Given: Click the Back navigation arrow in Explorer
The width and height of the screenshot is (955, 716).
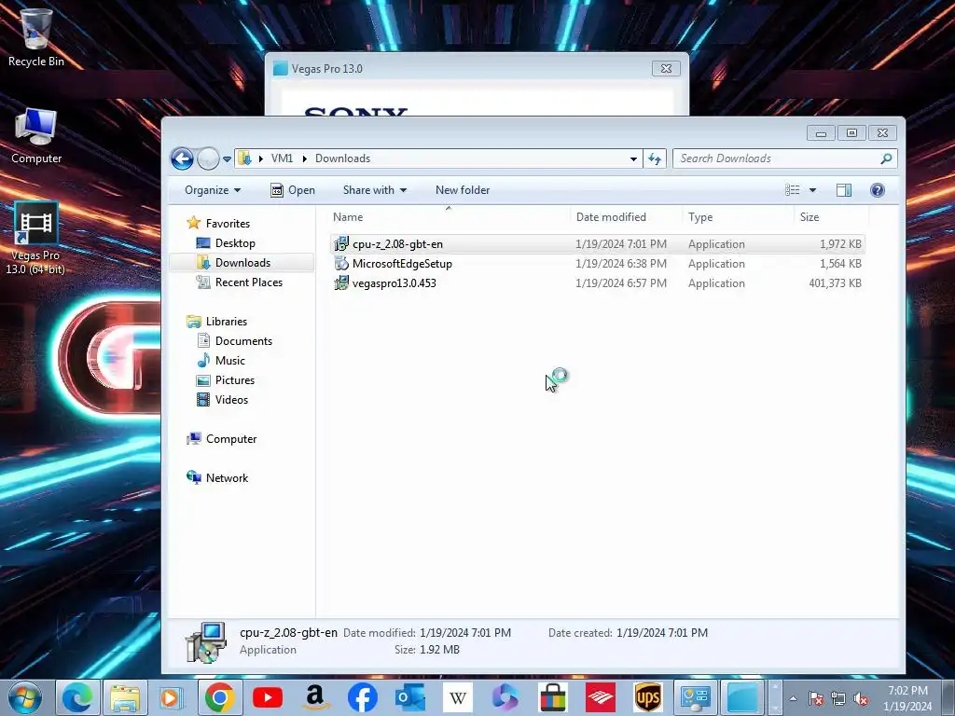Looking at the screenshot, I should click(x=182, y=158).
